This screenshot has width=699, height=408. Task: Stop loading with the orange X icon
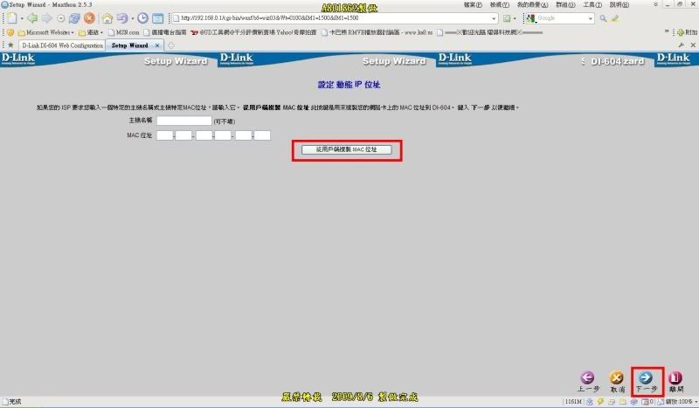click(x=89, y=18)
